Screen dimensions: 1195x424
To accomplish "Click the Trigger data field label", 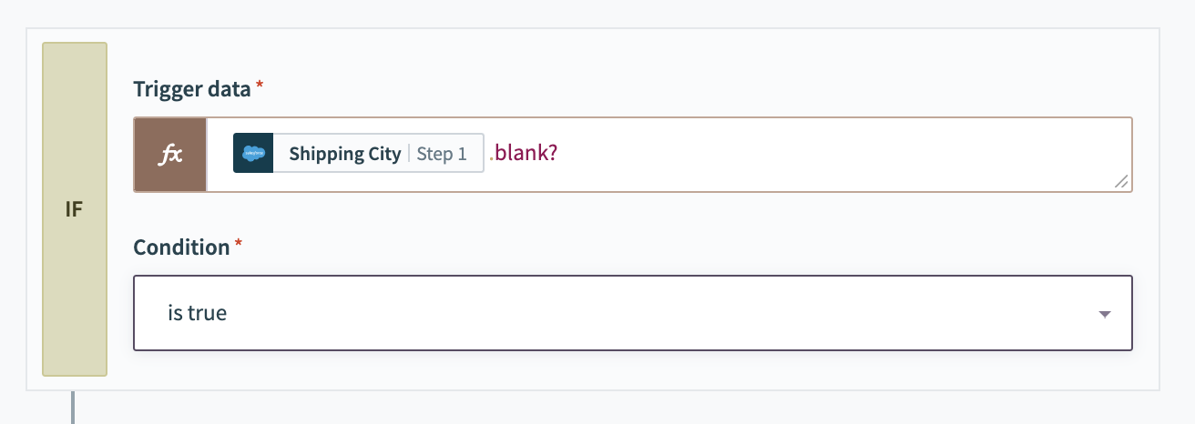I will click(x=192, y=89).
